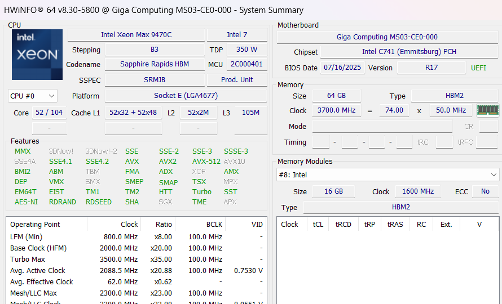Click the module size 16 GB
Screen dimensions: 502x304
tap(333, 191)
